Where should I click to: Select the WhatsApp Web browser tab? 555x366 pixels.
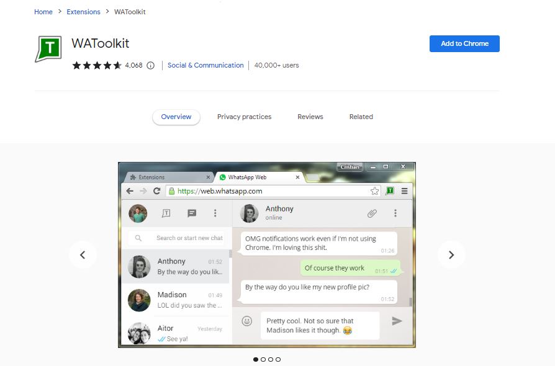[259, 177]
